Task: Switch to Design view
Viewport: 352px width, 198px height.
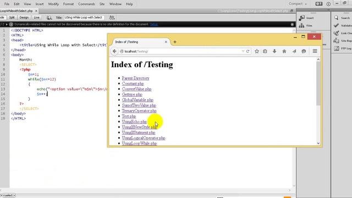Action: point(24,18)
